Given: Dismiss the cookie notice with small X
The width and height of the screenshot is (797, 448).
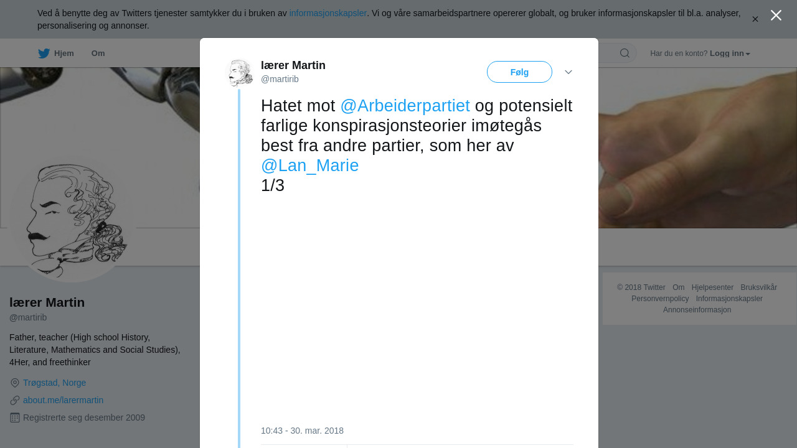Looking at the screenshot, I should pyautogui.click(x=755, y=19).
